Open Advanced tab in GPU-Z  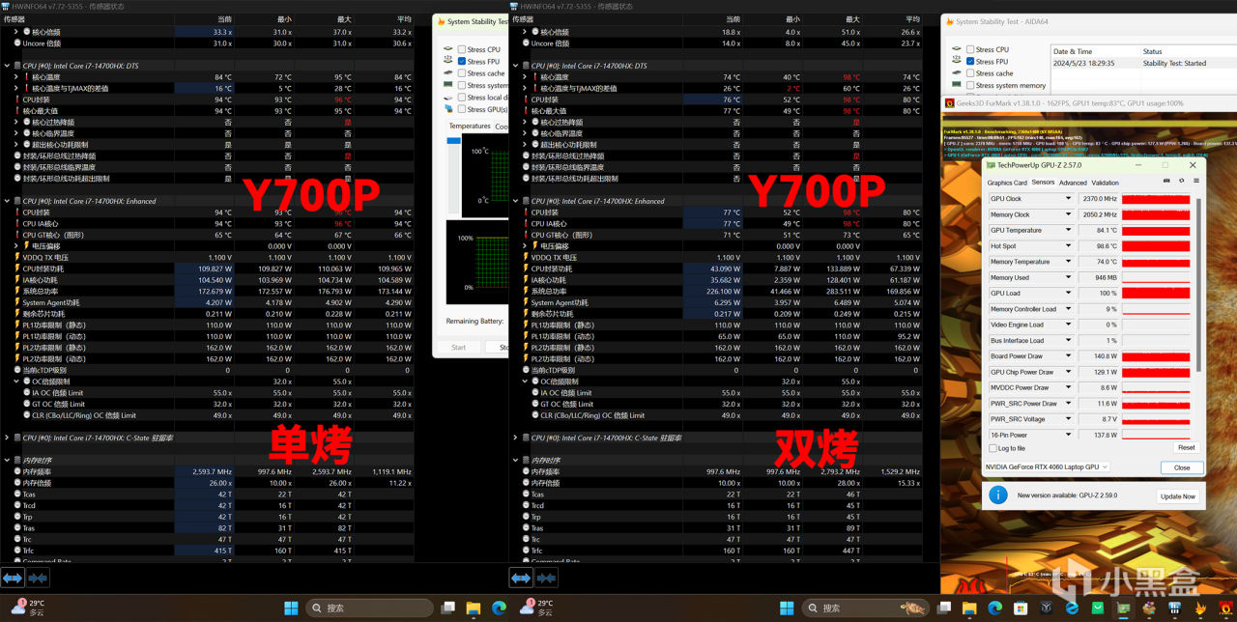click(1073, 183)
